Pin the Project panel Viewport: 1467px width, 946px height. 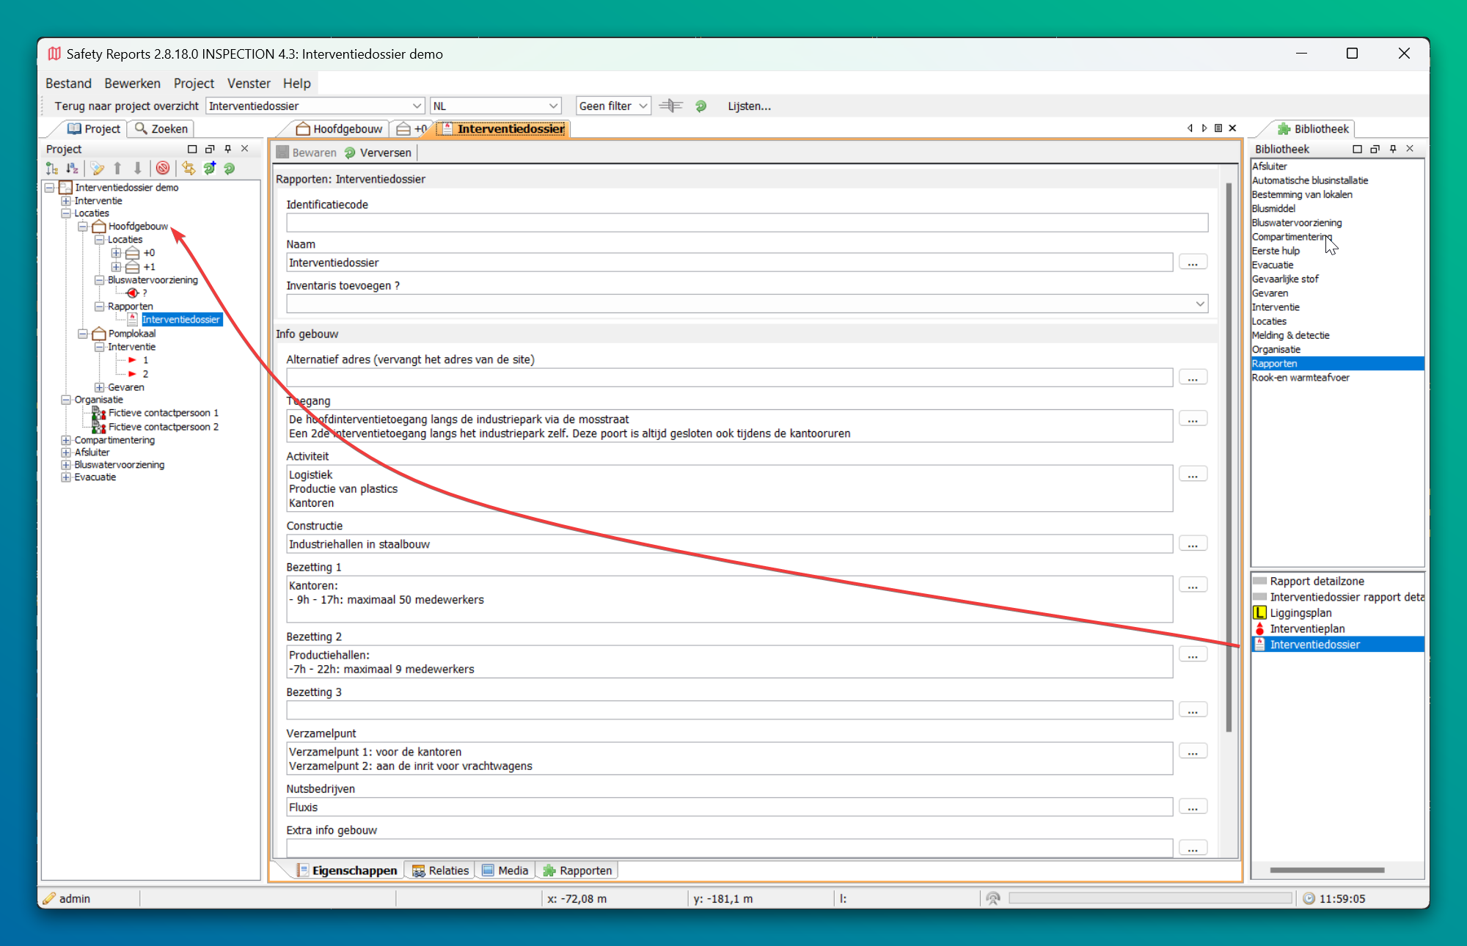tap(228, 149)
